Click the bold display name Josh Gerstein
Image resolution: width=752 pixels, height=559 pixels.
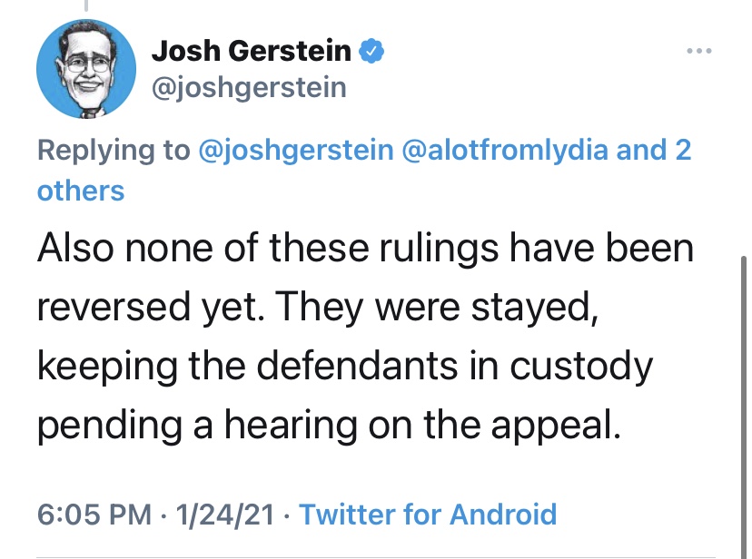tap(252, 51)
